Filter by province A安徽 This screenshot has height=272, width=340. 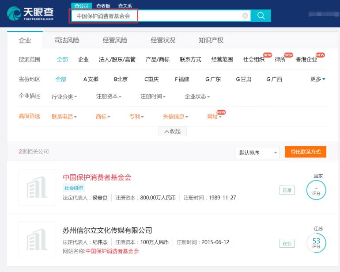[91, 79]
